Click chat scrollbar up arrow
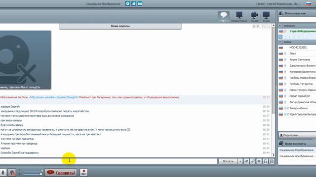This screenshot has width=316, height=177. point(274,25)
